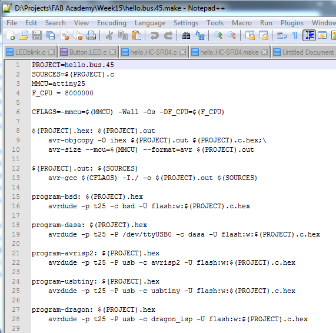336x333 pixels.
Task: Click the MMCU=attiny25 line
Action: click(x=58, y=84)
